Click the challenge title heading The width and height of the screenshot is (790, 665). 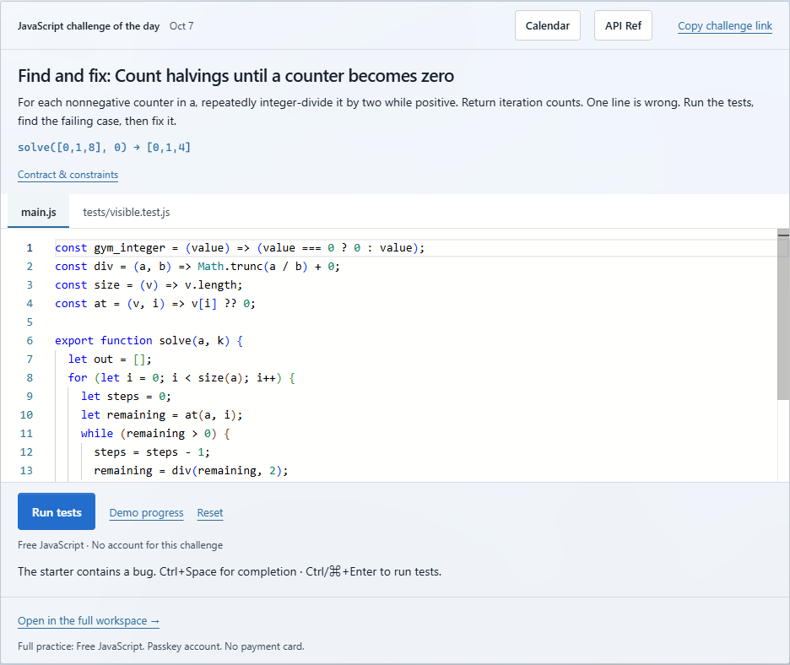pyautogui.click(x=235, y=76)
